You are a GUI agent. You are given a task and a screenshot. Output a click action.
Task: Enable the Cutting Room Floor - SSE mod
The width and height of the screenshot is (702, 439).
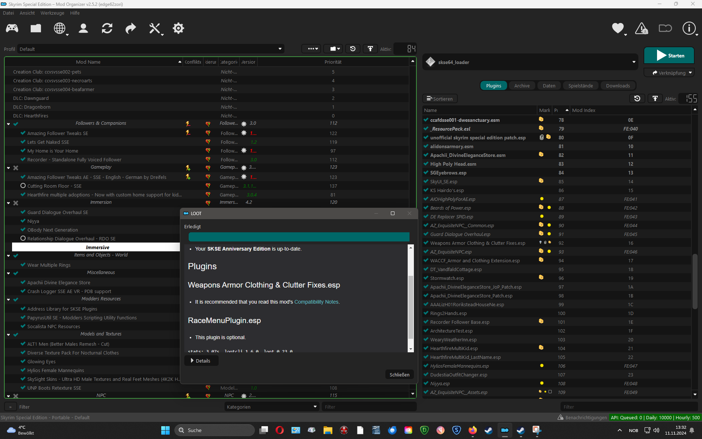[23, 186]
